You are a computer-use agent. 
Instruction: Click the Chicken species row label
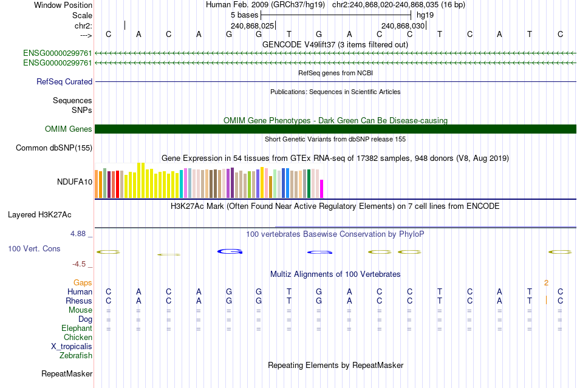78,337
